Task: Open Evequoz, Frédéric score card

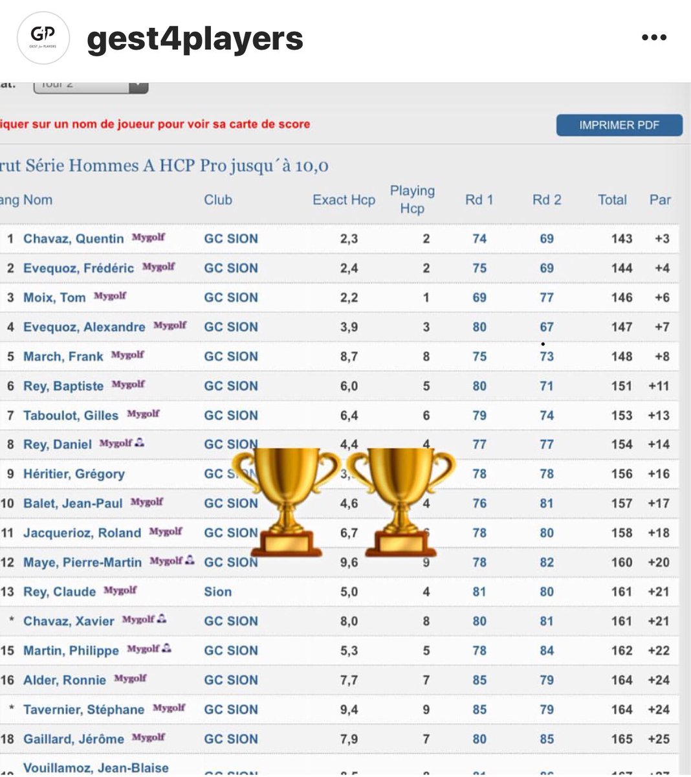Action: [78, 268]
